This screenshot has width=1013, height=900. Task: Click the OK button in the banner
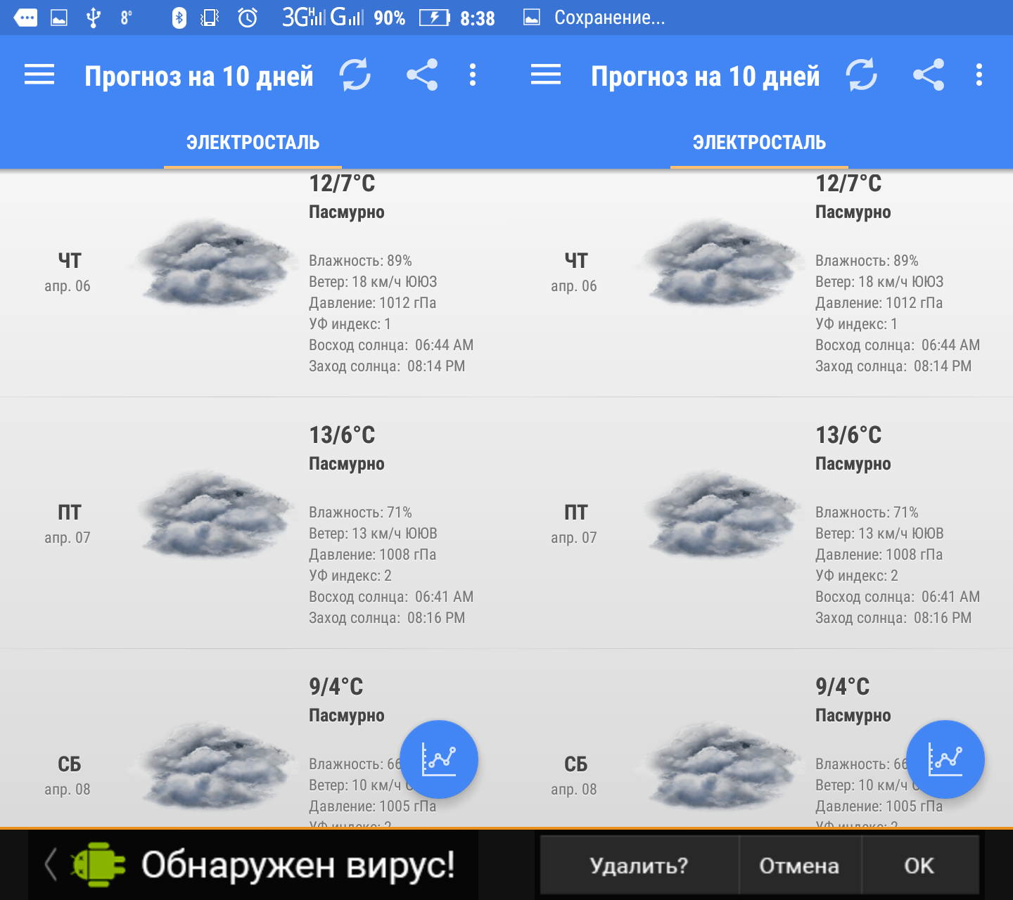pyautogui.click(x=920, y=865)
